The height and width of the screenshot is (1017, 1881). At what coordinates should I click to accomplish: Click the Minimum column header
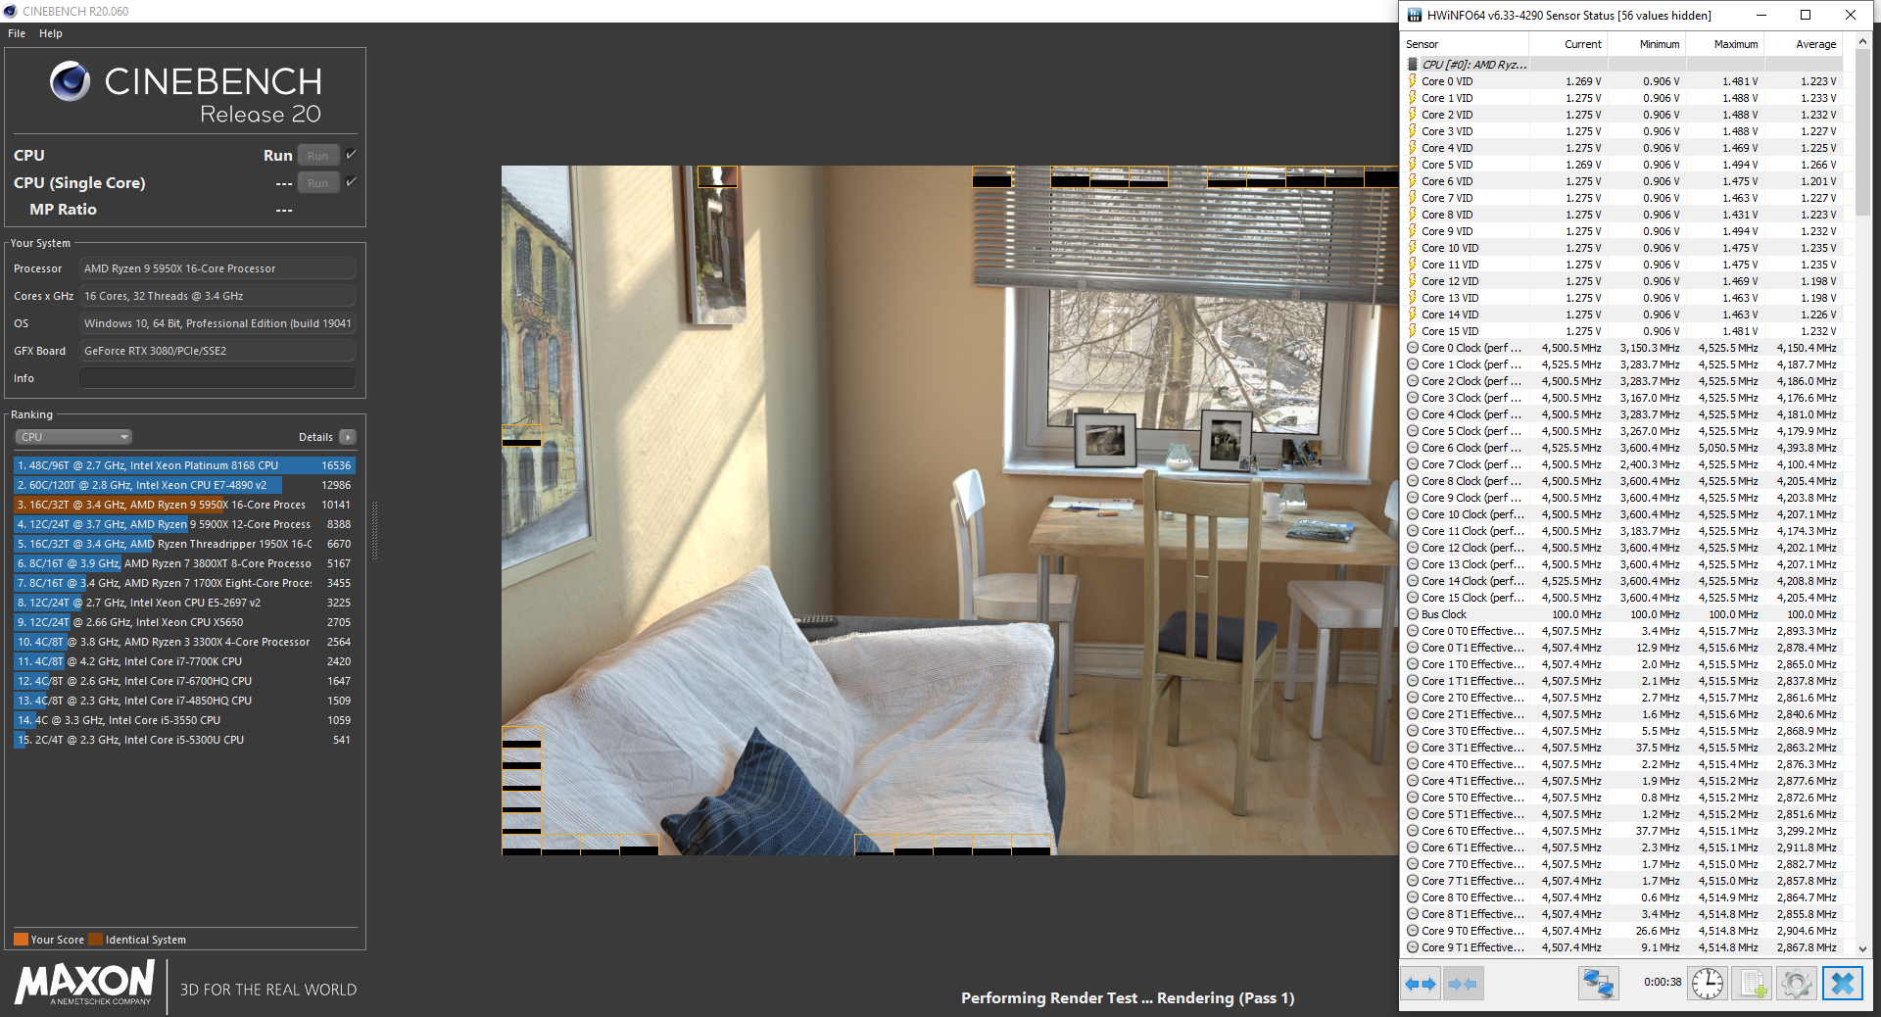(1645, 44)
